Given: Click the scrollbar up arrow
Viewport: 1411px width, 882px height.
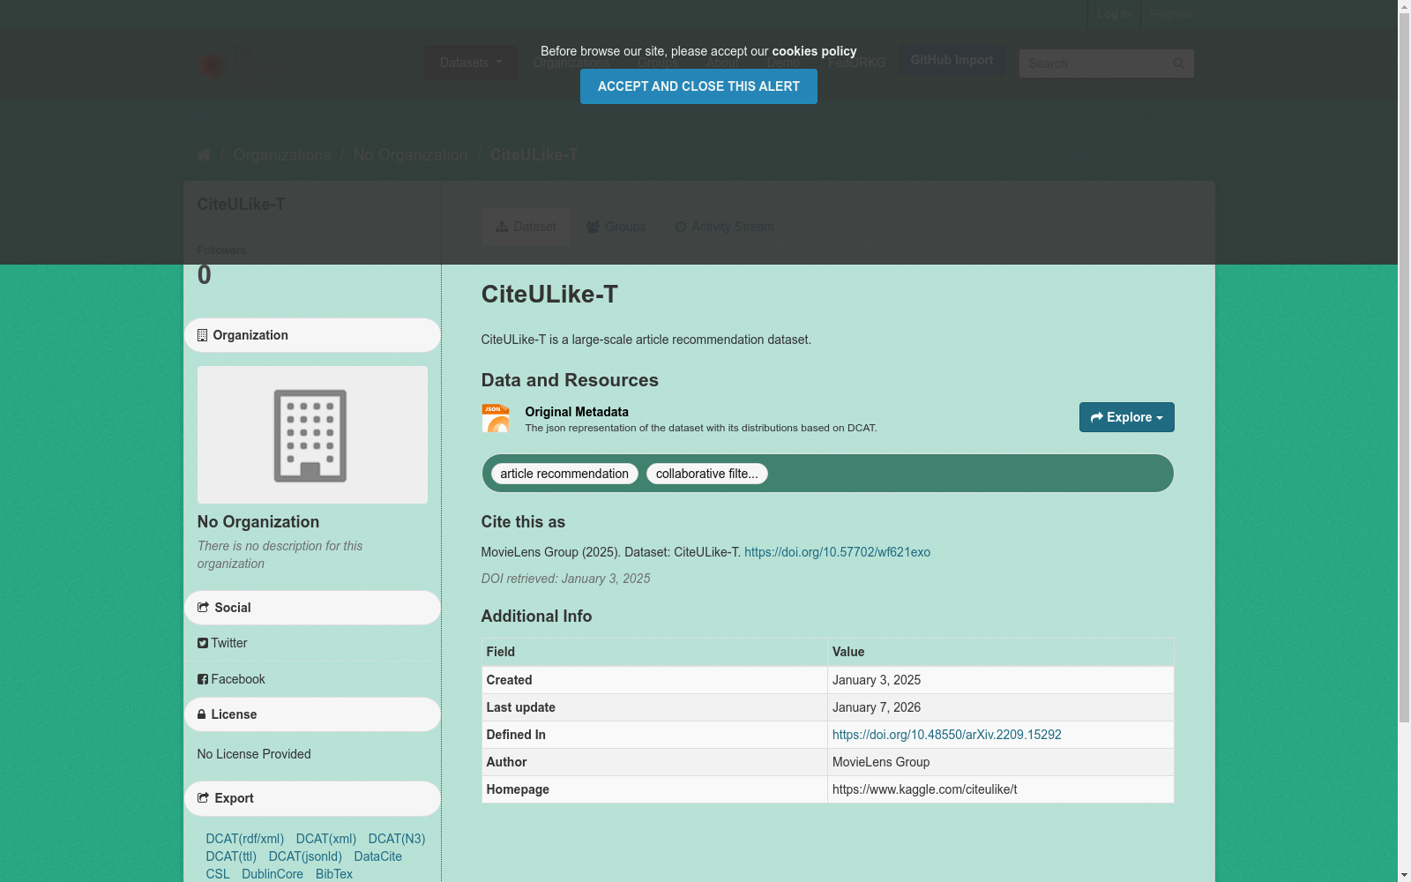Looking at the screenshot, I should coord(1404,7).
